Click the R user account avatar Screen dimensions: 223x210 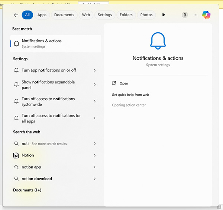(185, 15)
